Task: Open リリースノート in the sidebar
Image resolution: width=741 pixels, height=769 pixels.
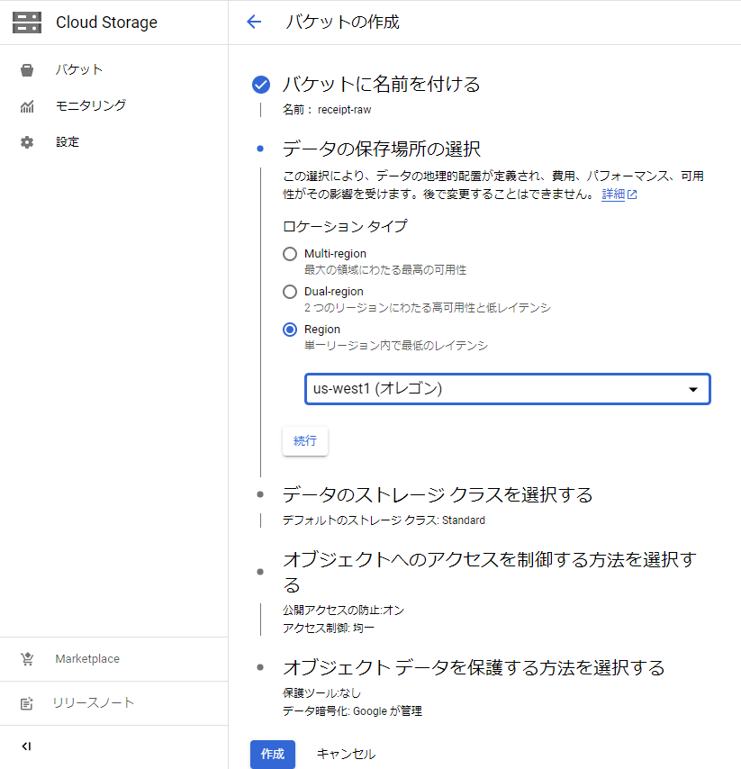Action: pyautogui.click(x=93, y=702)
